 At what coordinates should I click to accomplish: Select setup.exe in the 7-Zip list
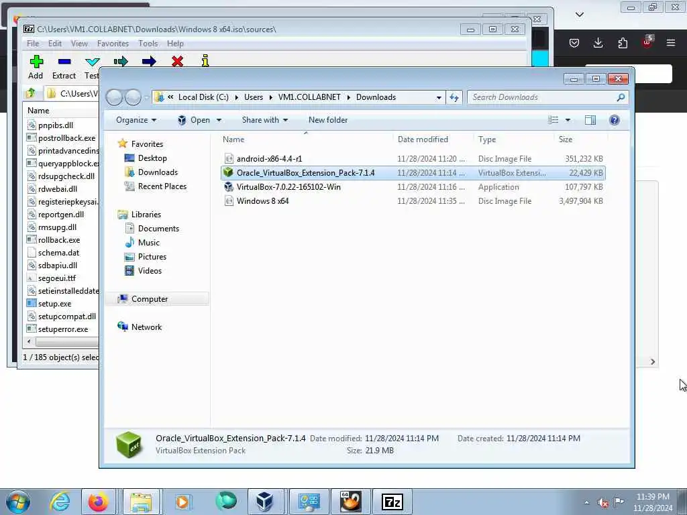(54, 304)
